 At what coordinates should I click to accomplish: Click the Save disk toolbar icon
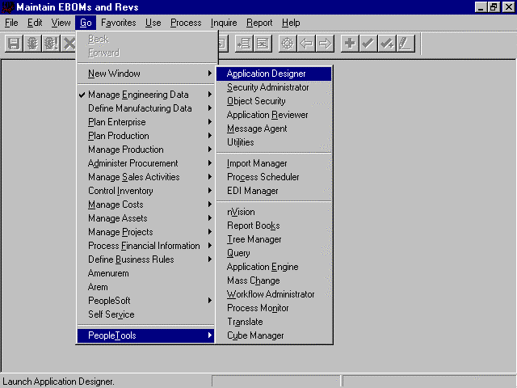14,44
